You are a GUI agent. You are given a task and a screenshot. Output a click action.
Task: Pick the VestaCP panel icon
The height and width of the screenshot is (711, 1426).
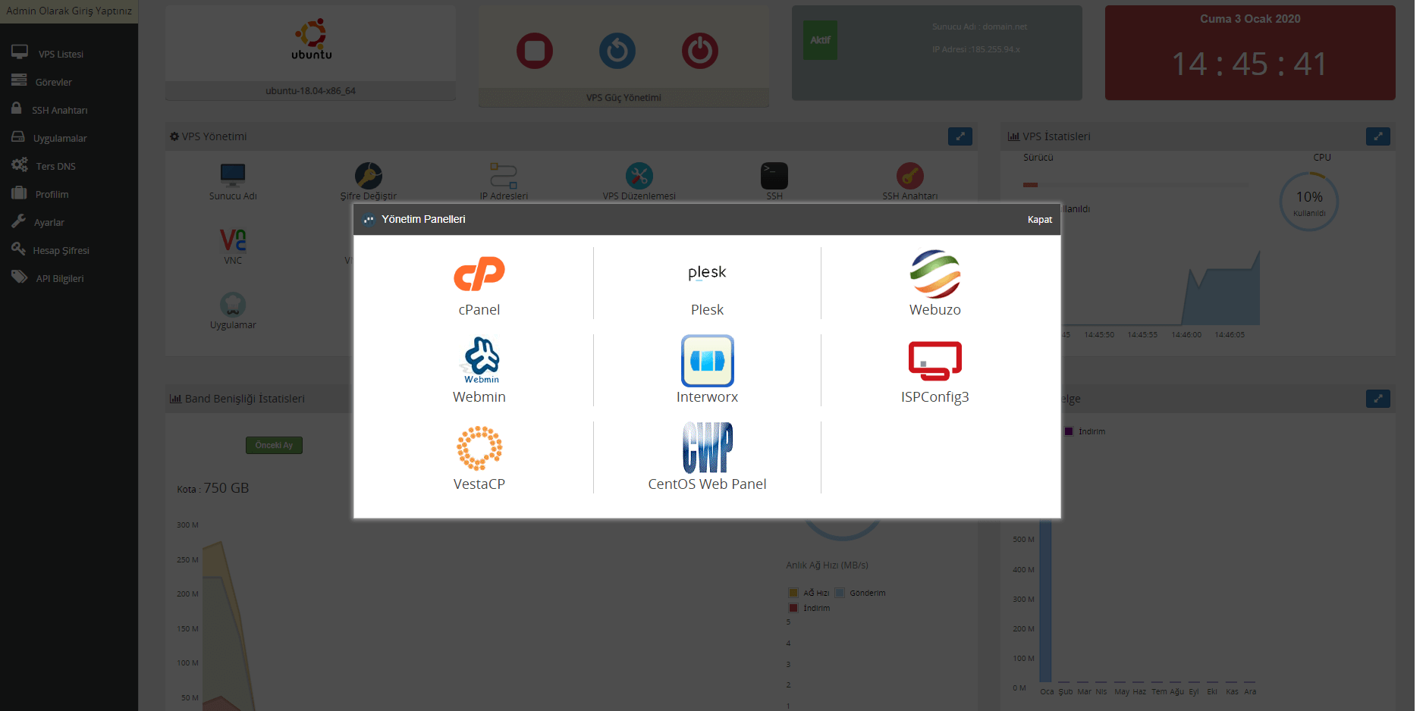[479, 448]
